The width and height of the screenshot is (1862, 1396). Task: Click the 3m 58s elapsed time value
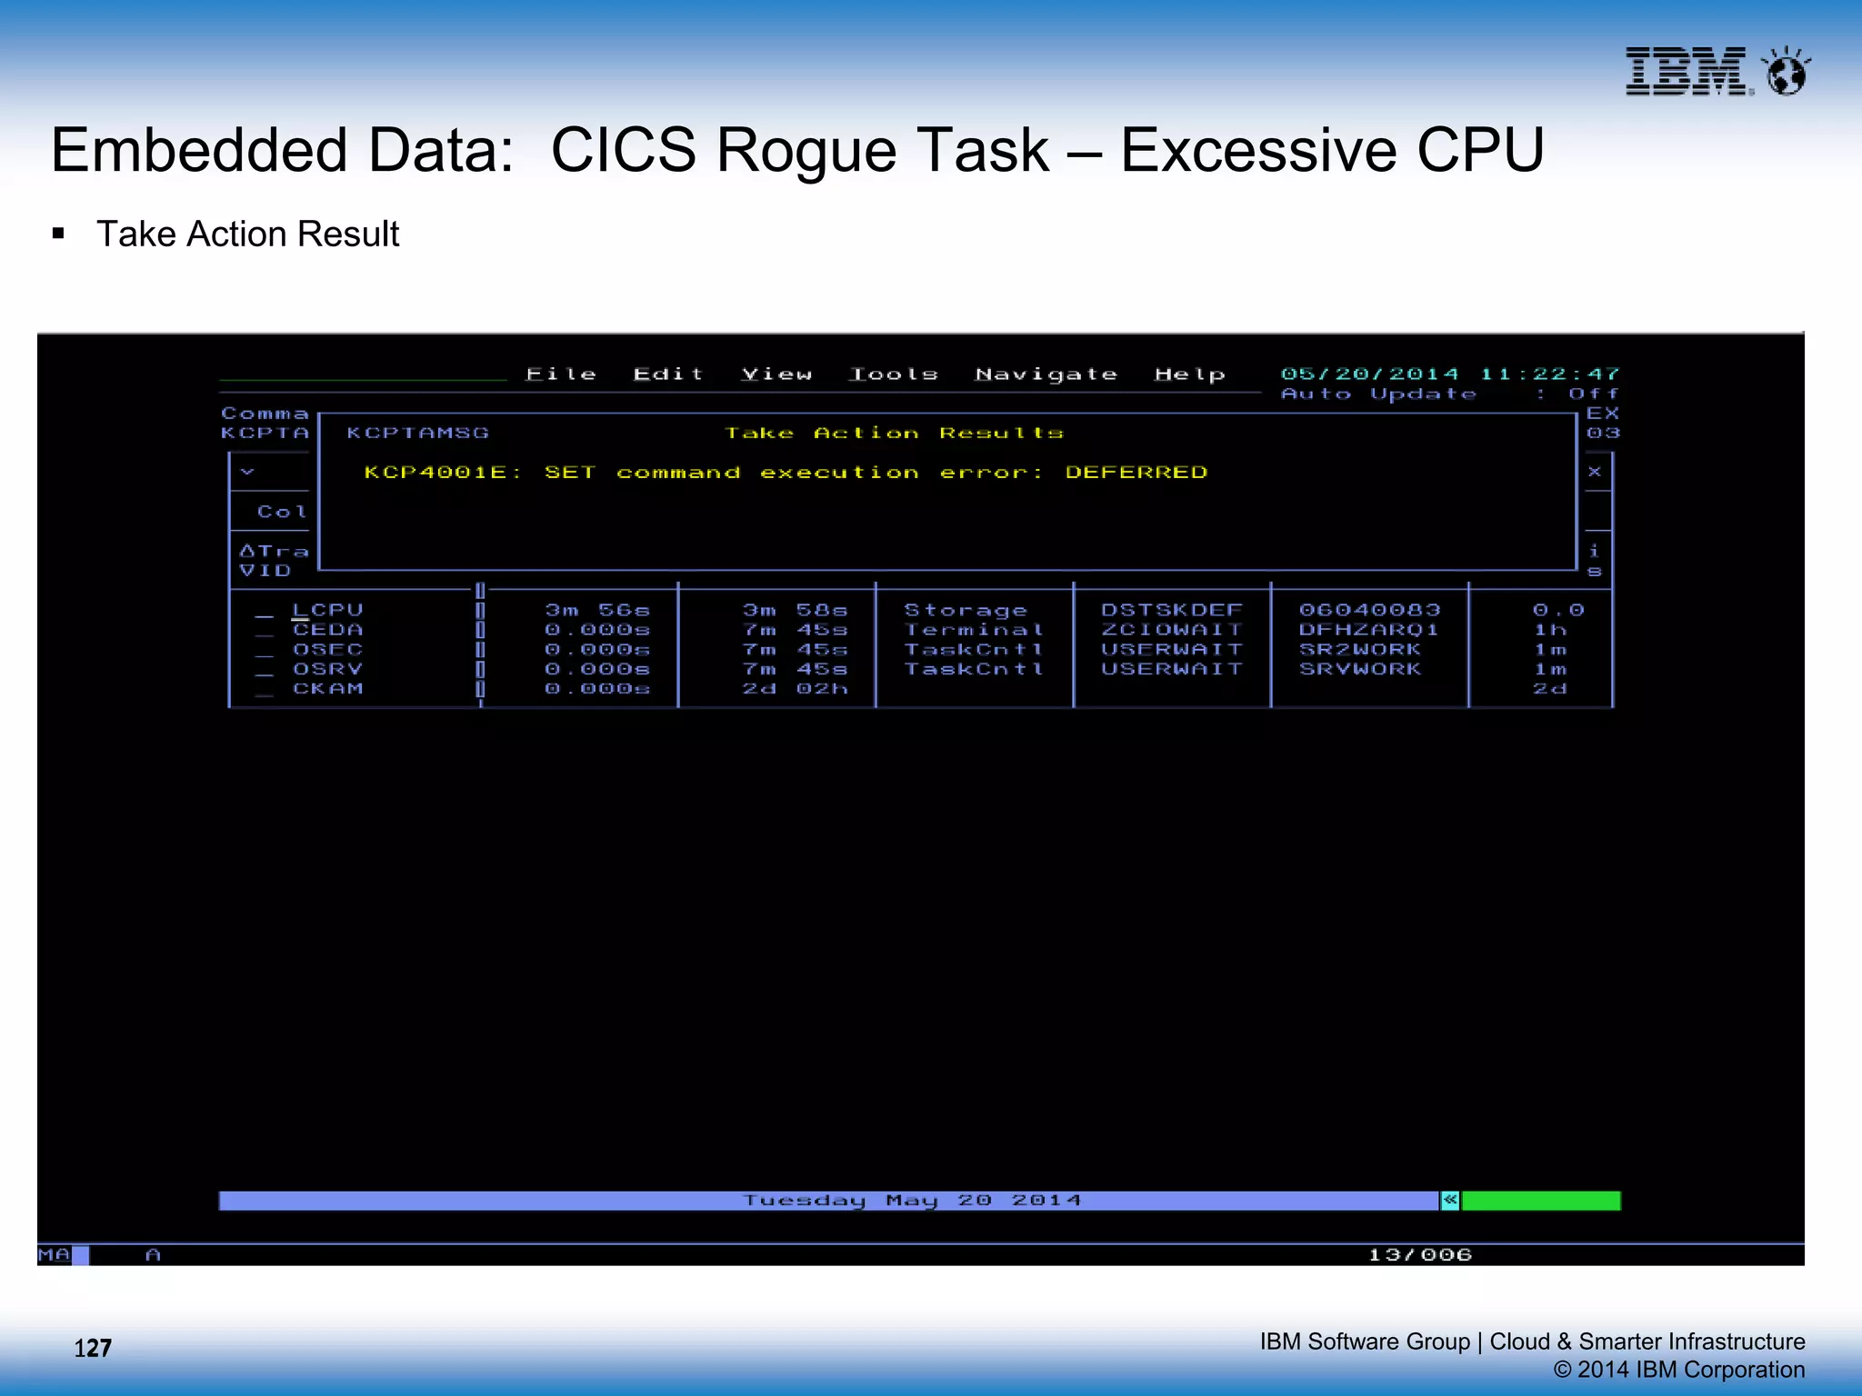795,610
